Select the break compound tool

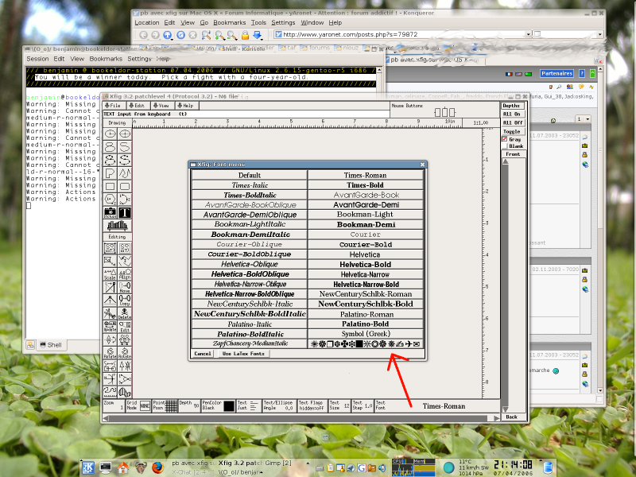[x=125, y=248]
